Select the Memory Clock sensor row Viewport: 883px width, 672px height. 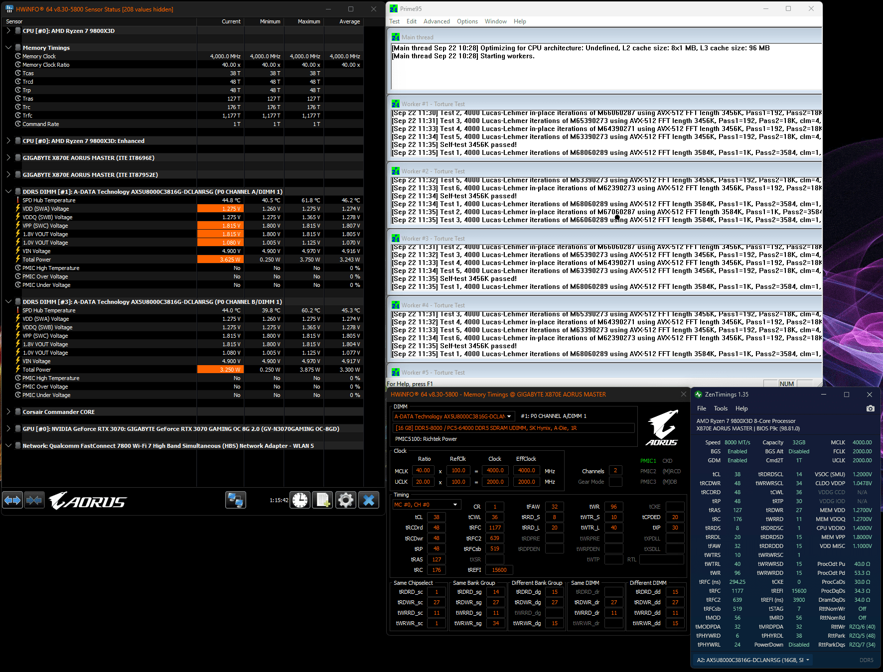183,56
